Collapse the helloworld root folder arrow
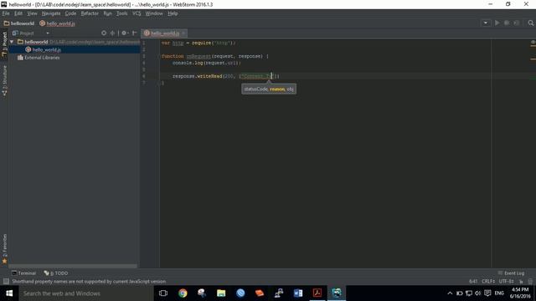Viewport: 536px width, 301px height. pos(12,42)
